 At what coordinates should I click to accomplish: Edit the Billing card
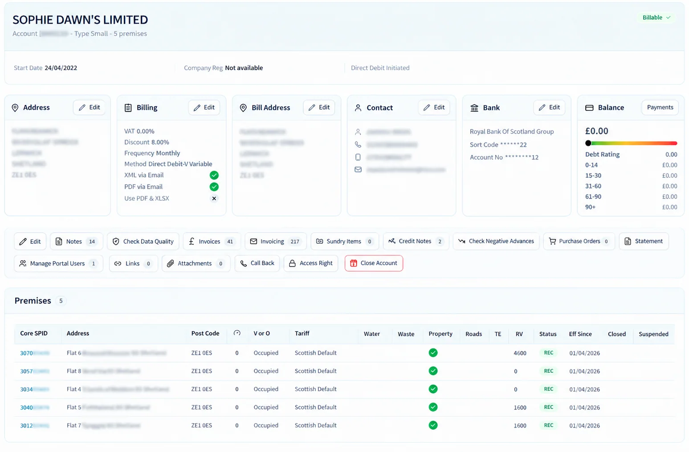204,107
